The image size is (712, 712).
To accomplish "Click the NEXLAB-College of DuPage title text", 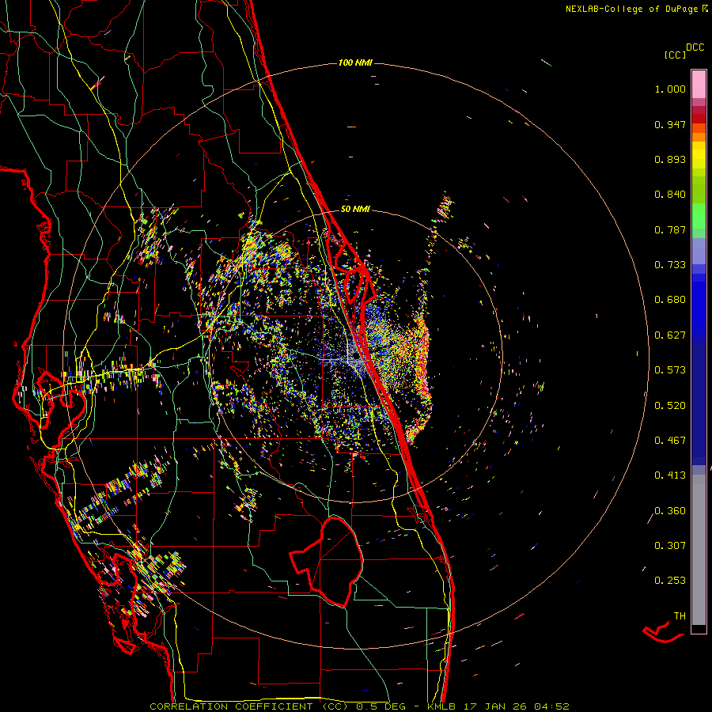I will pos(631,9).
